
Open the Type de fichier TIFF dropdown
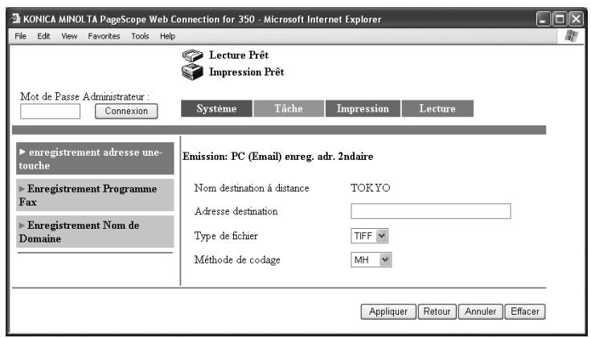click(369, 236)
